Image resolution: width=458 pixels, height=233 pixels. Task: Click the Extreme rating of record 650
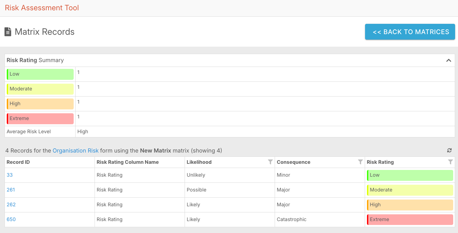coord(410,220)
